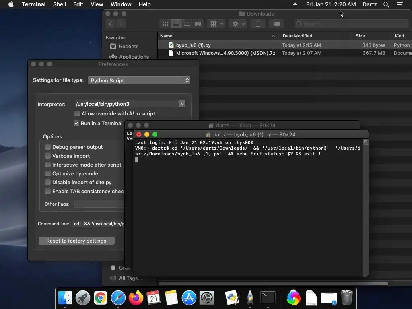Open colorful pinwheel app in dock
412x309 pixels.
[x=293, y=298]
